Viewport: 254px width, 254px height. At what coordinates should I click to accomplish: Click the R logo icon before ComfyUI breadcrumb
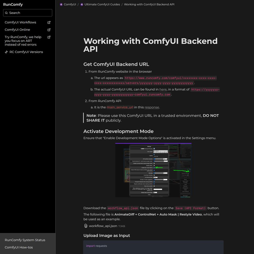click(x=61, y=5)
